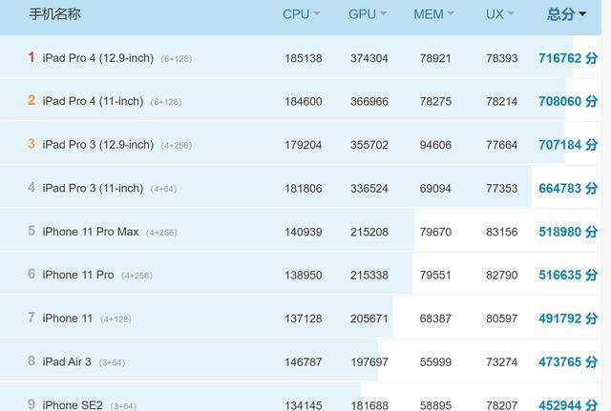Open the iPad Air 3 entry
The height and width of the screenshot is (411, 611).
click(67, 362)
